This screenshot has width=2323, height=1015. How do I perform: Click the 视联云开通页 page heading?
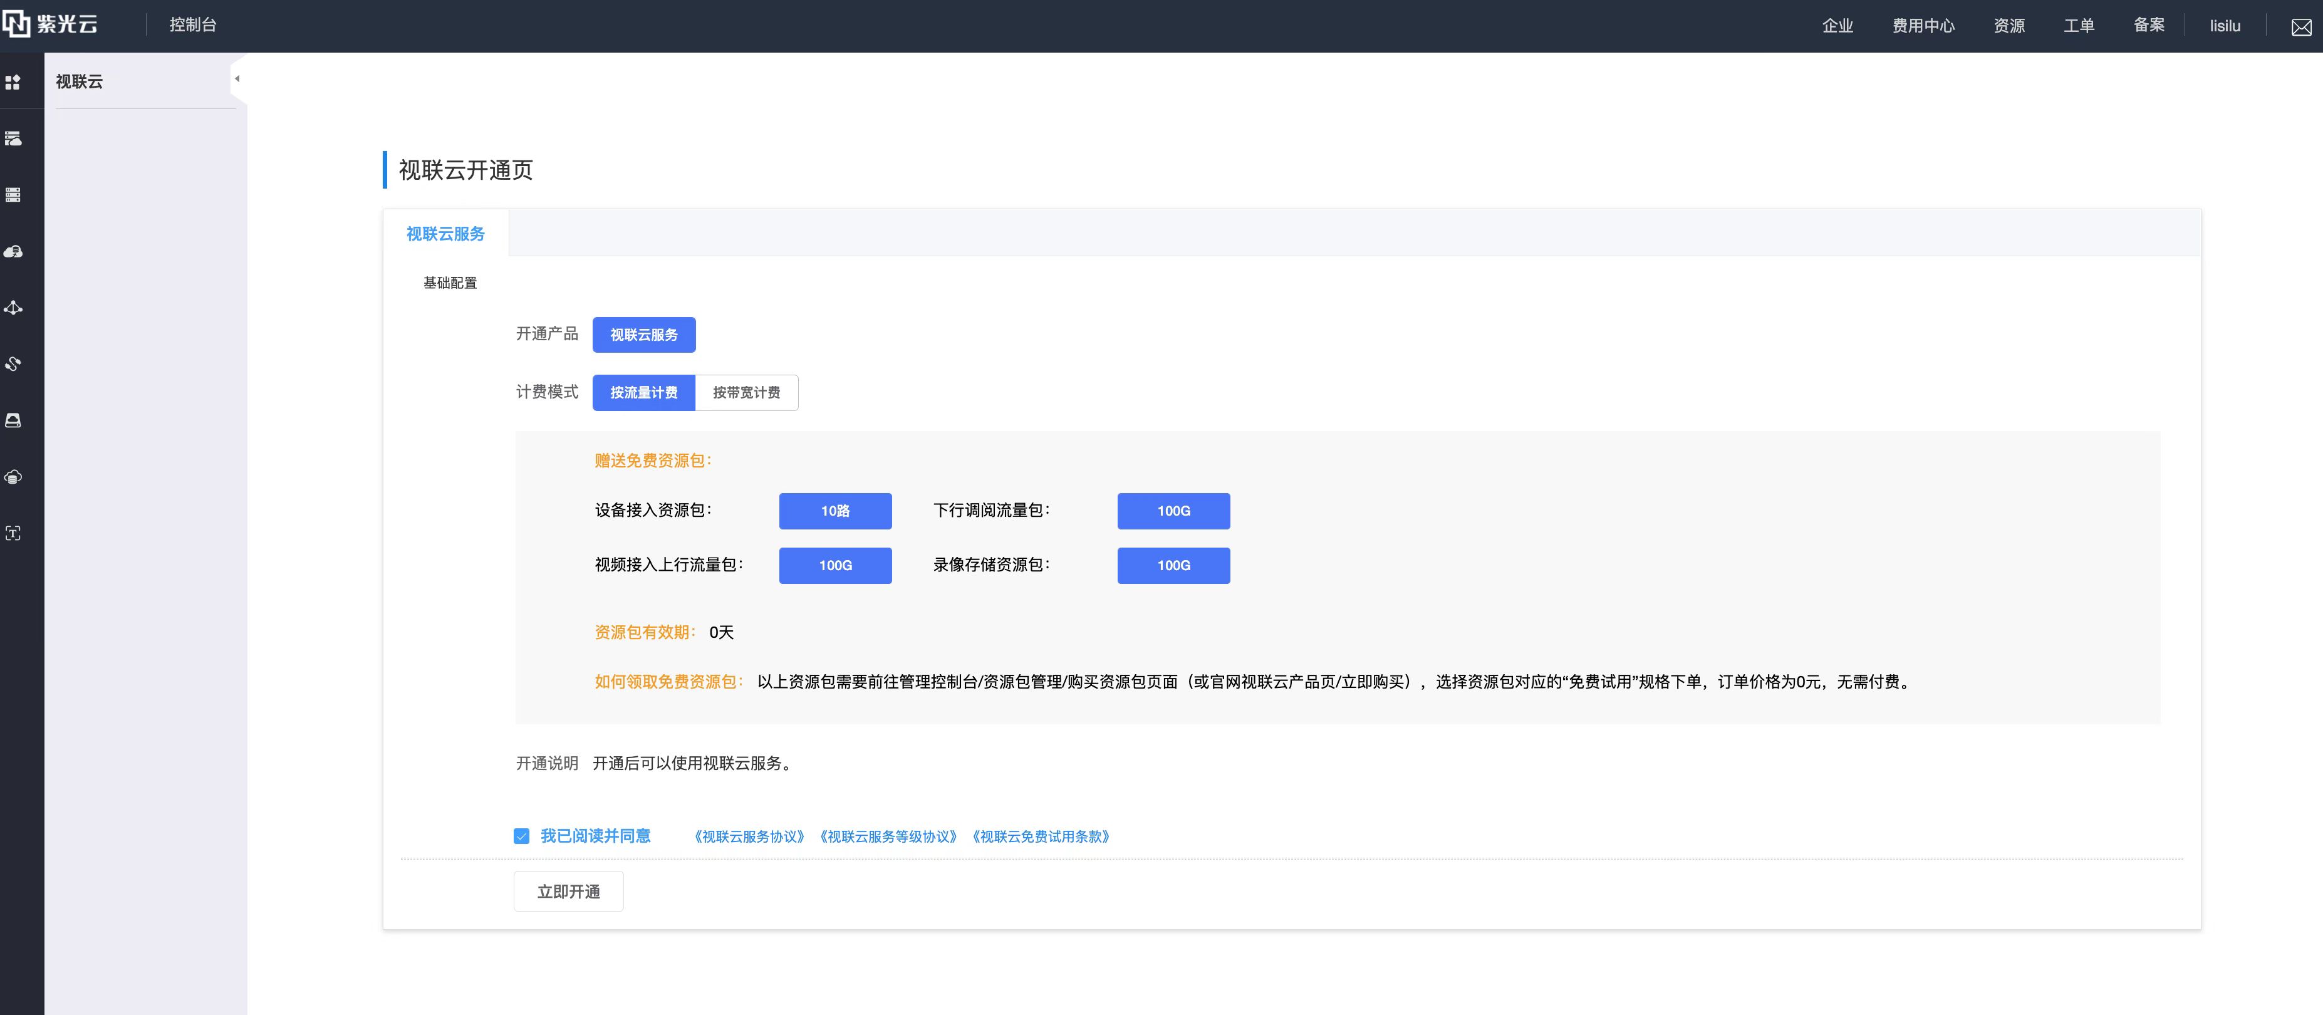pos(465,170)
